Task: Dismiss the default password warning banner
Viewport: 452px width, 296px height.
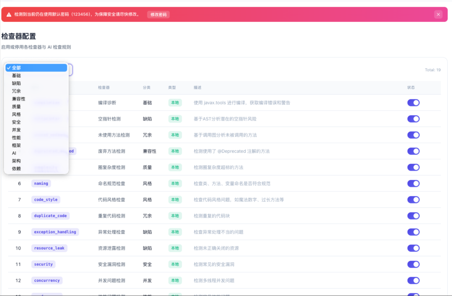Action: (438, 14)
